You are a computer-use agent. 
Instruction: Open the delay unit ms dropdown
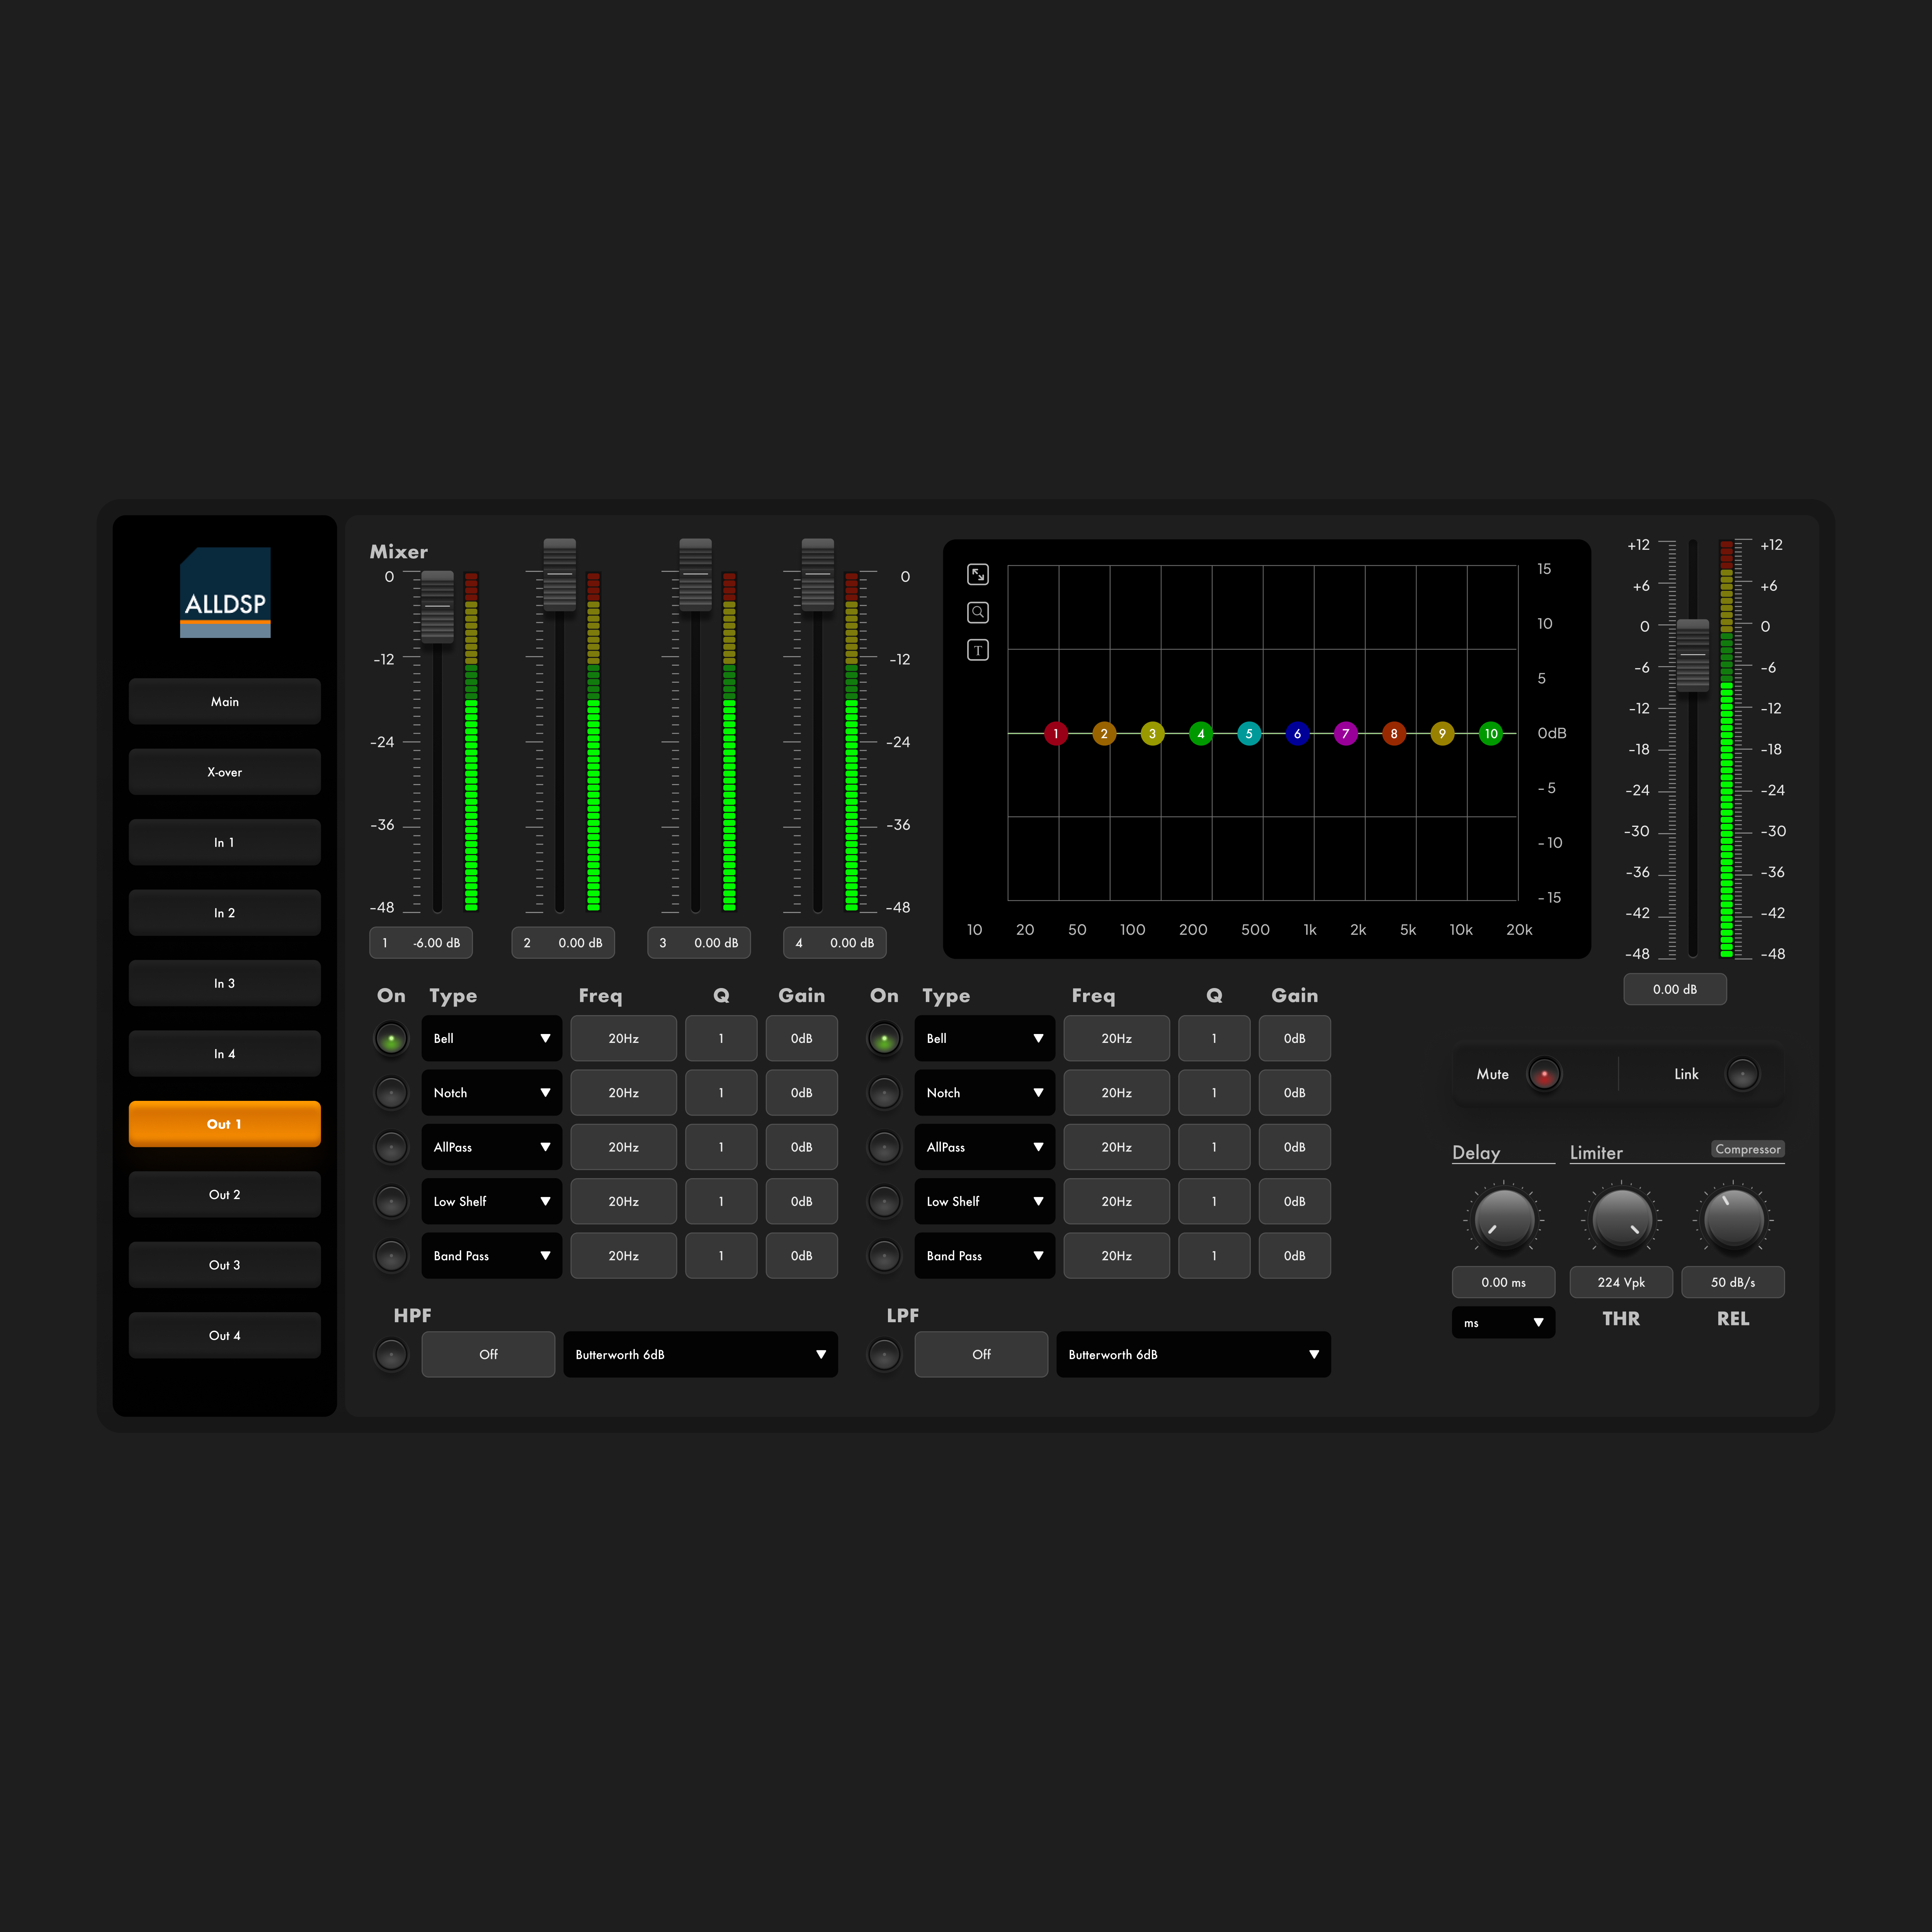click(x=1503, y=1322)
